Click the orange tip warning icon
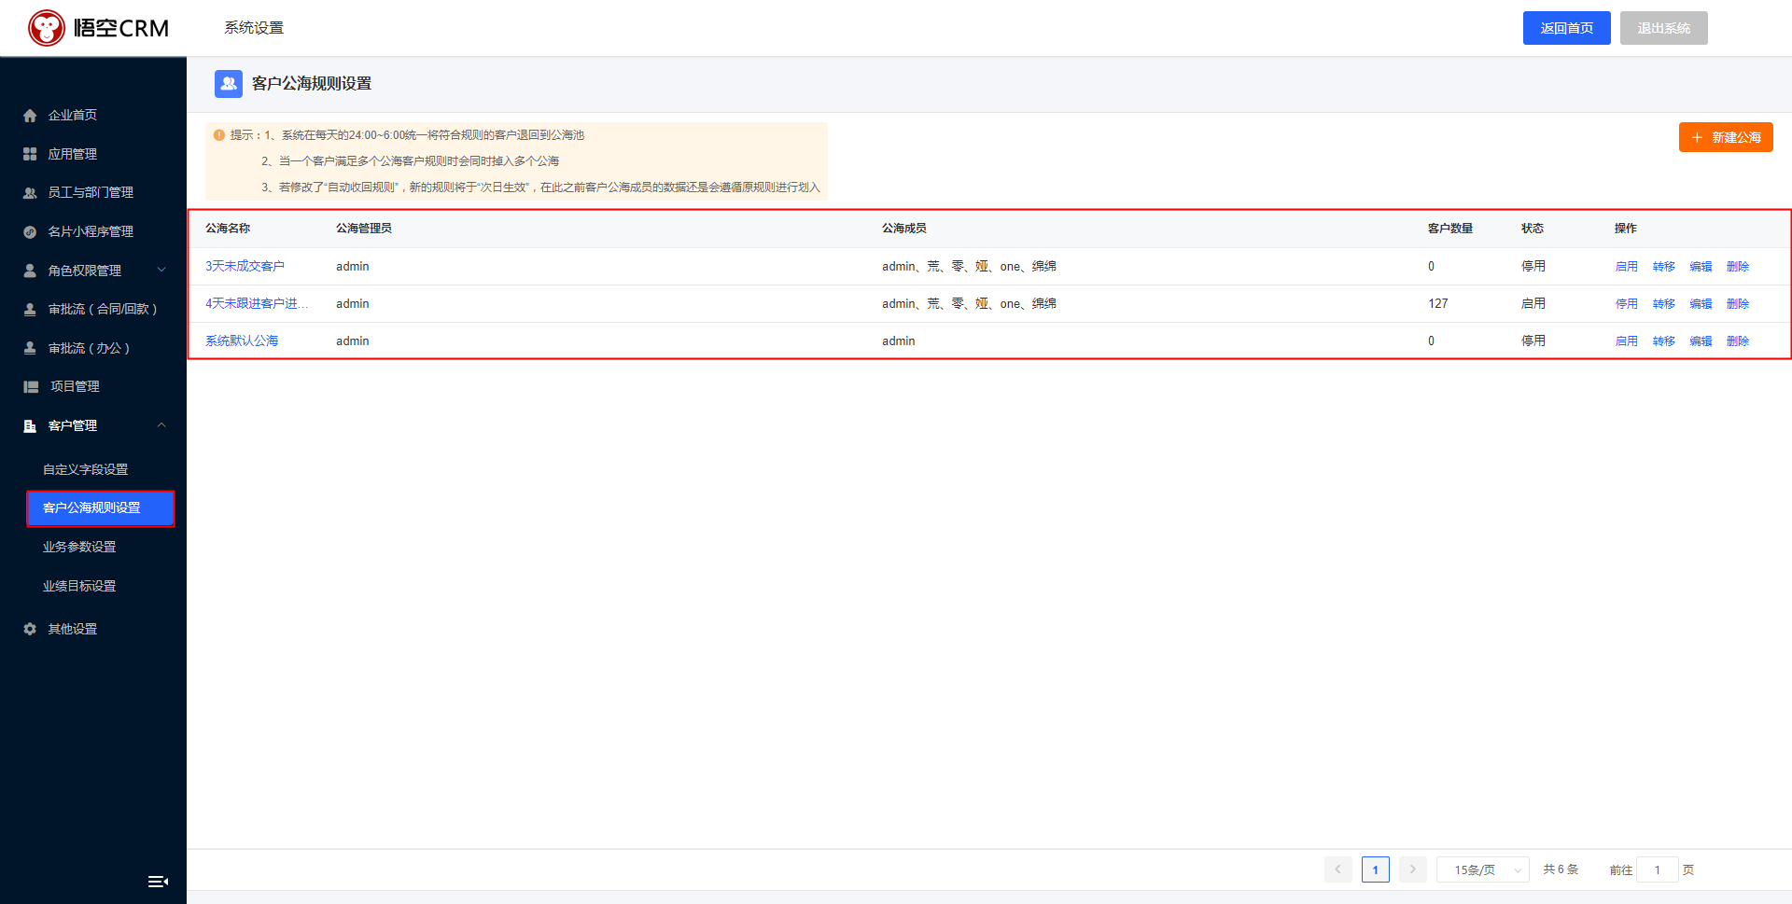Screen dimensions: 1792x904 [219, 135]
